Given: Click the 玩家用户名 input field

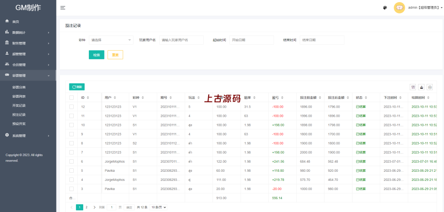Looking at the screenshot, I should coord(182,40).
